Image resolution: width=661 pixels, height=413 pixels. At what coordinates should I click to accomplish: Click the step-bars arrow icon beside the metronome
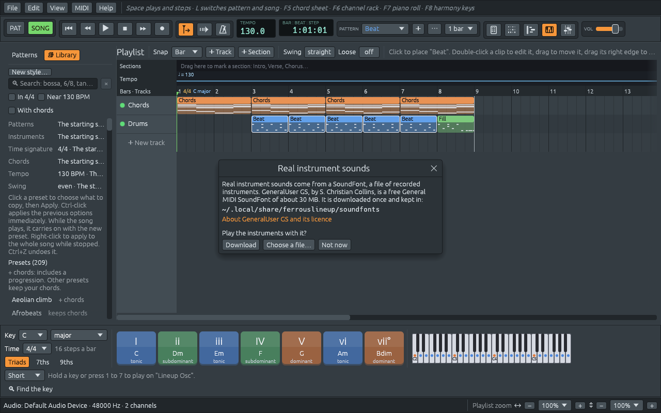tap(204, 29)
